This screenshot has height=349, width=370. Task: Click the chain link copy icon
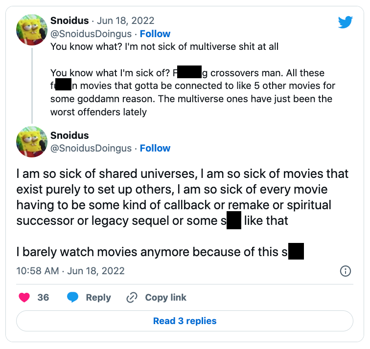click(132, 297)
